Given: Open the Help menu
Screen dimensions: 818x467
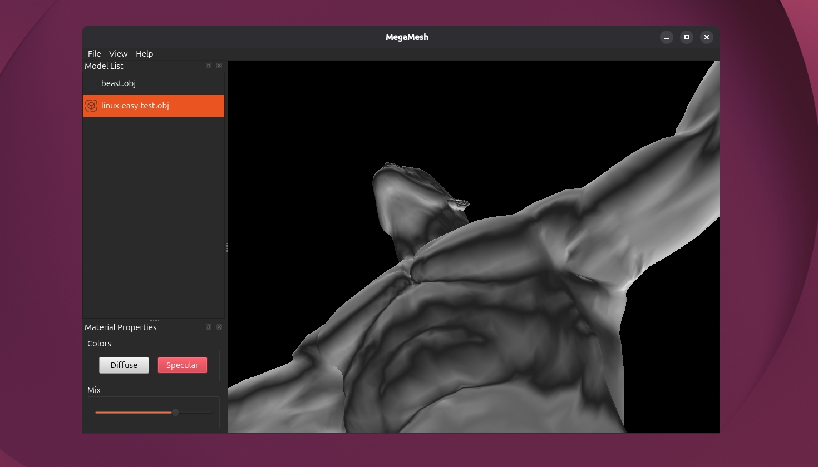Looking at the screenshot, I should 145,54.
